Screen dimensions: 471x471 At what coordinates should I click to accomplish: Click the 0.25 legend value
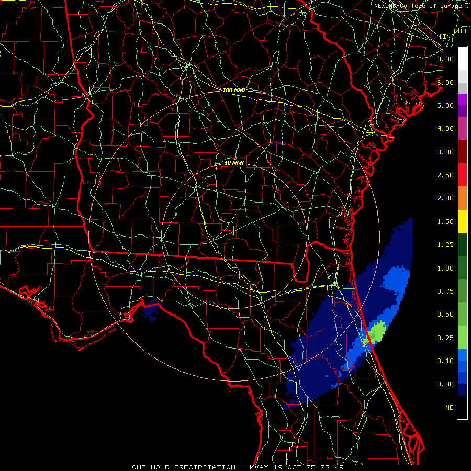click(x=445, y=338)
